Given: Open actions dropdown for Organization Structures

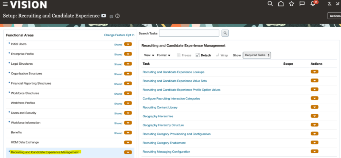Looking at the screenshot, I should click(x=128, y=74).
